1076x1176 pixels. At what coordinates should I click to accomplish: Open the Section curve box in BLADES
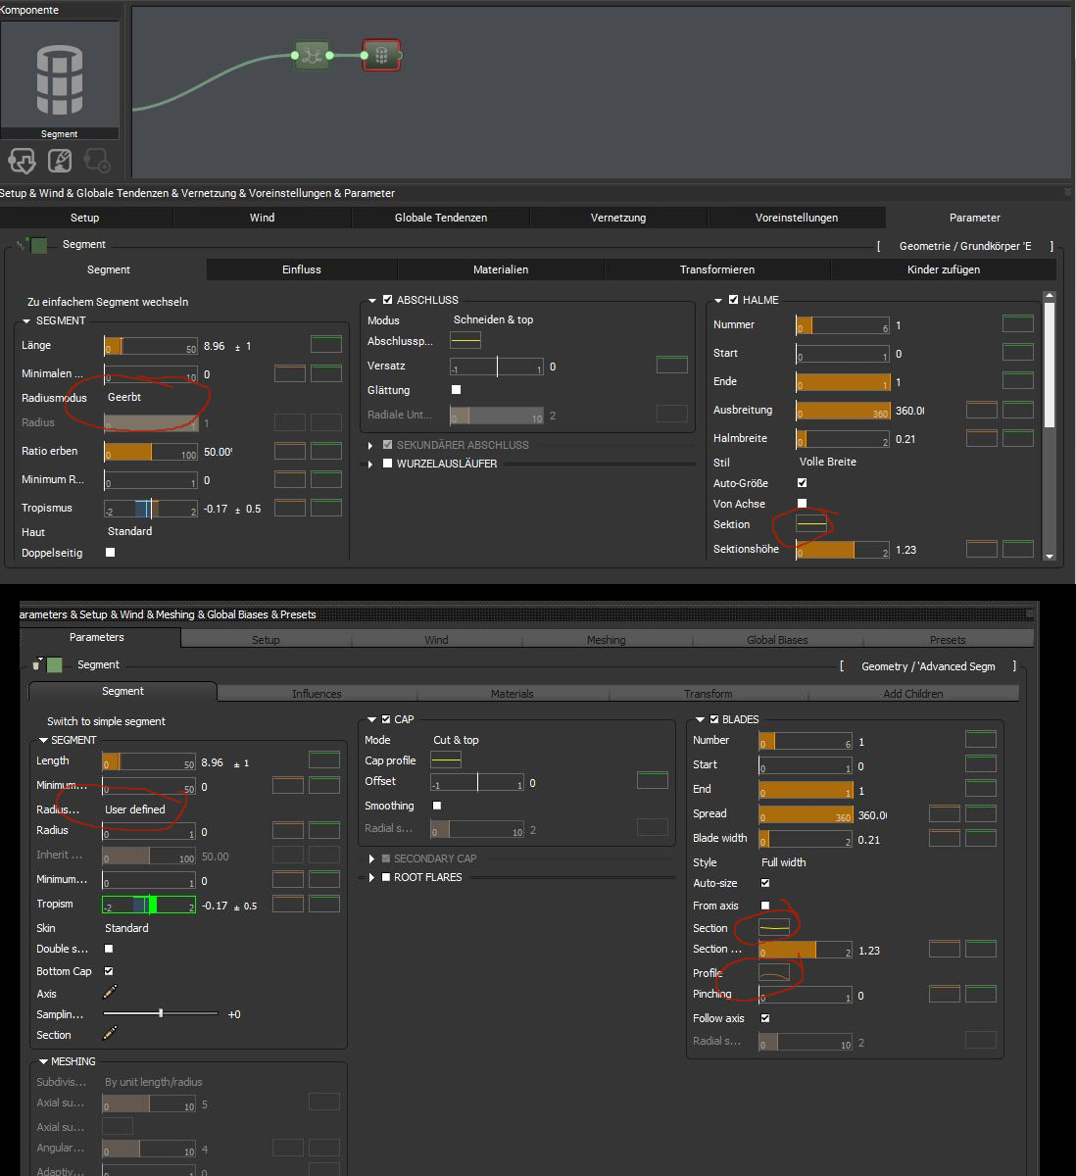774,927
